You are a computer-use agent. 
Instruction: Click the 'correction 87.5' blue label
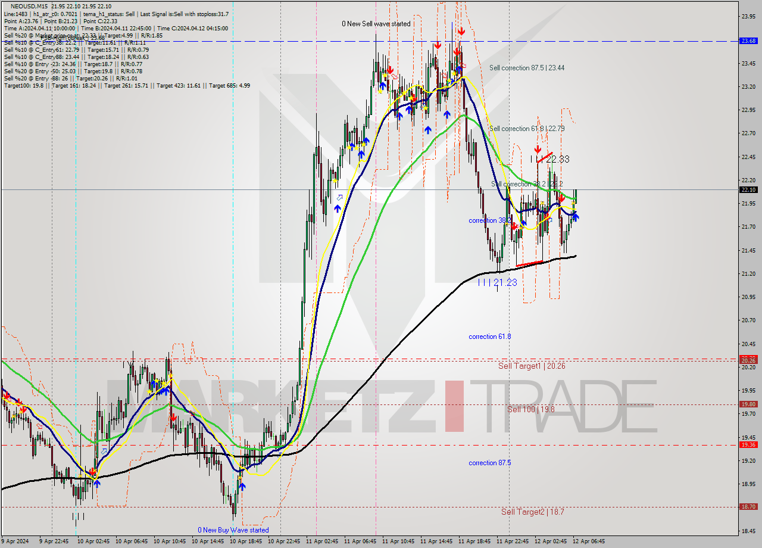pyautogui.click(x=489, y=463)
